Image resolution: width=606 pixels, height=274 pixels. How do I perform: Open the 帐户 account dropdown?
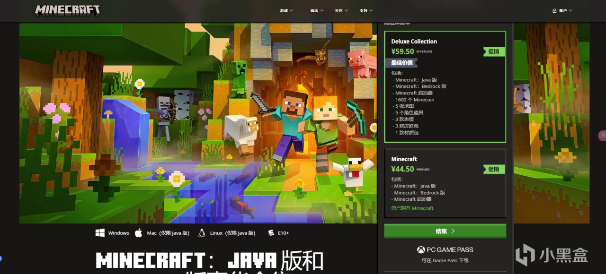pos(562,10)
